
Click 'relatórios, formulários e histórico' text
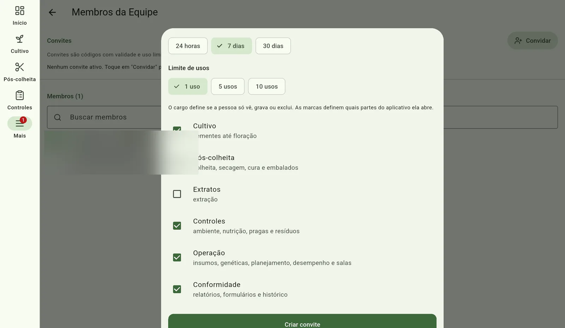[x=240, y=294]
